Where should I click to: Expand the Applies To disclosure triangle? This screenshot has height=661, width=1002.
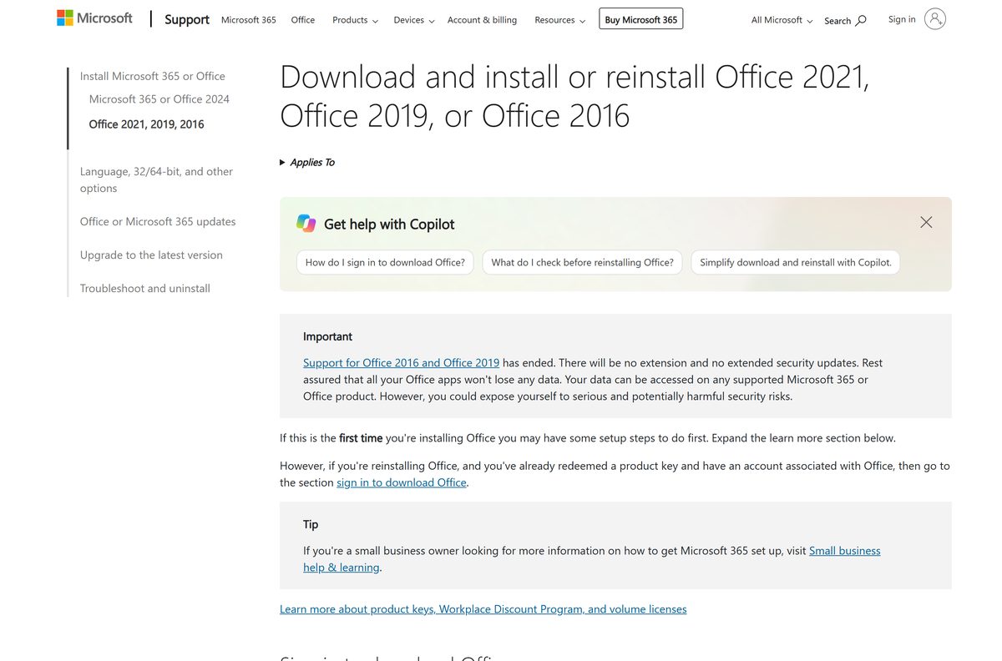282,162
